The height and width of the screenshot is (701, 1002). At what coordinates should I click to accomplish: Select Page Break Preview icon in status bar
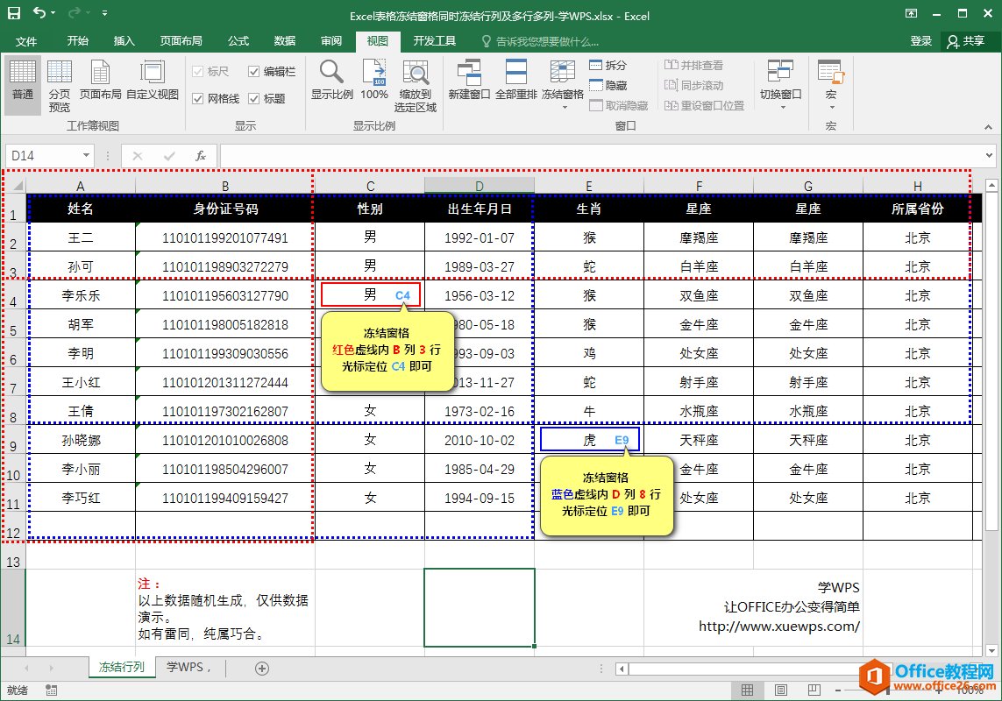pos(814,690)
